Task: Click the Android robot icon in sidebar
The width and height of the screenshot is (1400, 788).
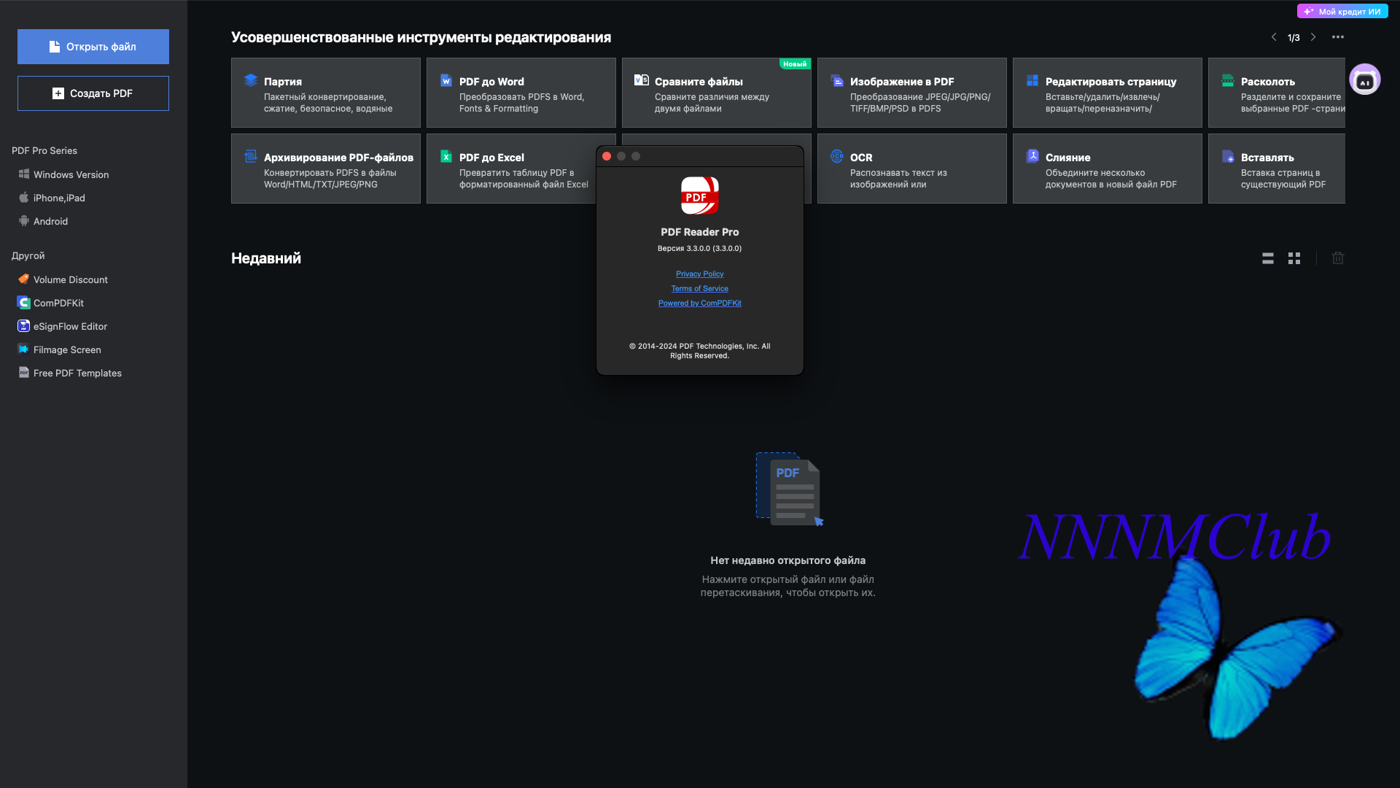Action: 24,221
